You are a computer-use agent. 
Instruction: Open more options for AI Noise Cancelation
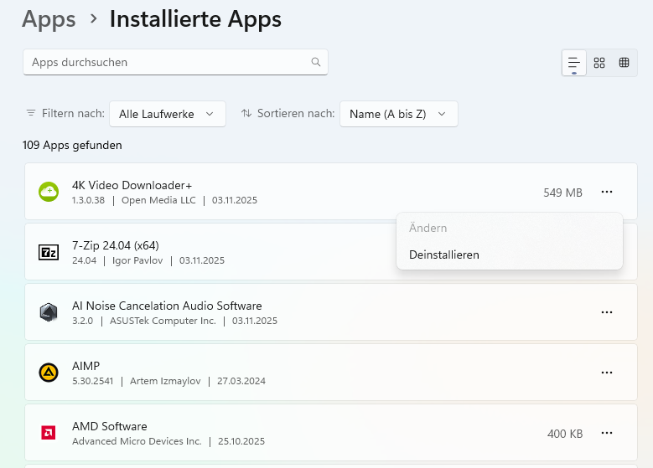pyautogui.click(x=607, y=312)
